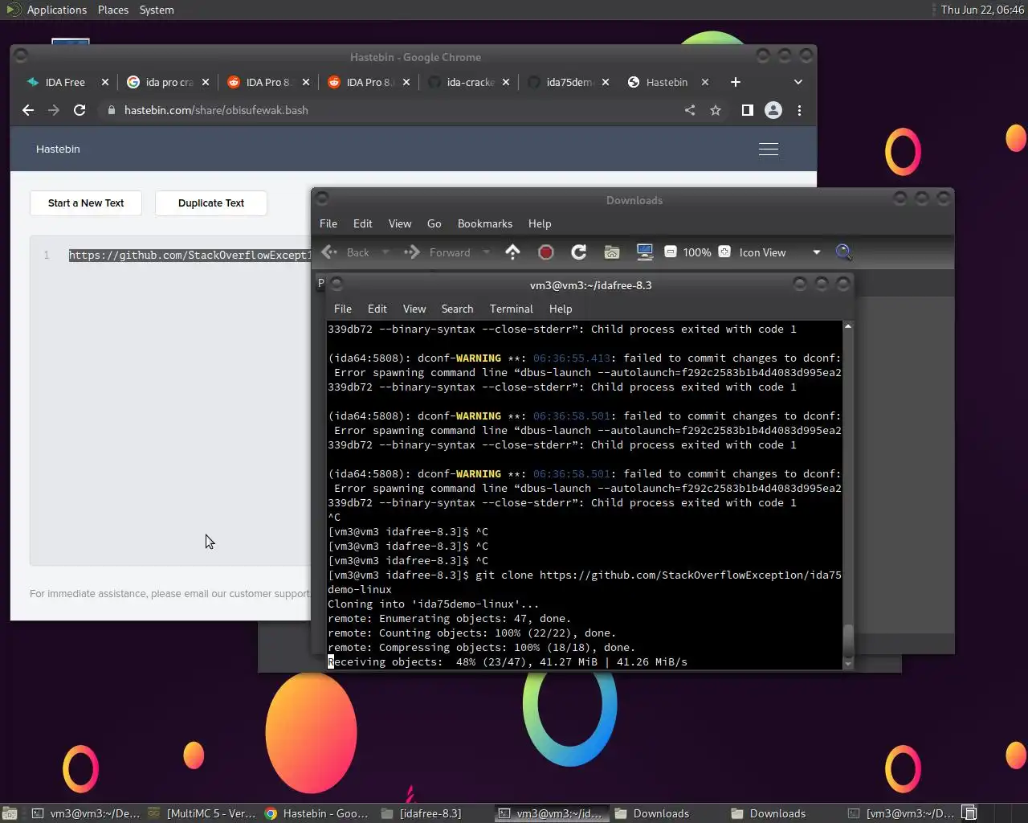The width and height of the screenshot is (1028, 823).
Task: Click the clock showing Thu Jun 22
Action: (982, 10)
